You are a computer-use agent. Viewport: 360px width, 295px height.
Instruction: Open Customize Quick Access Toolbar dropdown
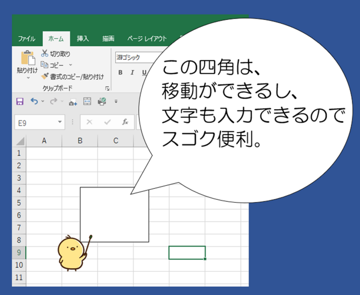(x=116, y=101)
